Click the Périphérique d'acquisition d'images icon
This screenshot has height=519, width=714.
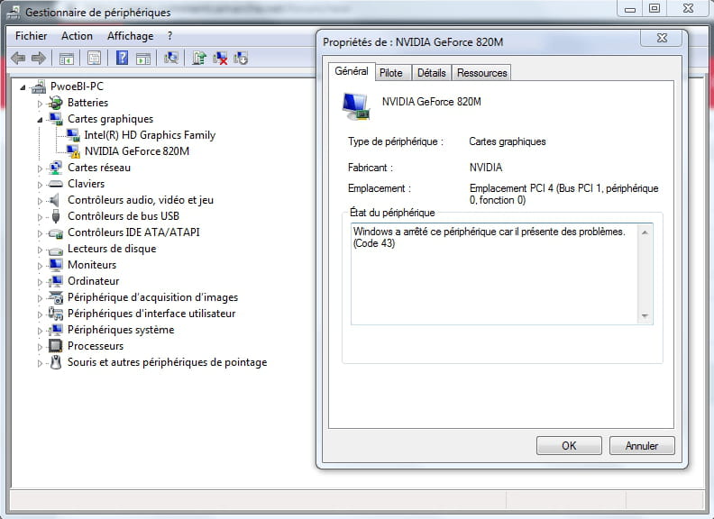click(56, 297)
